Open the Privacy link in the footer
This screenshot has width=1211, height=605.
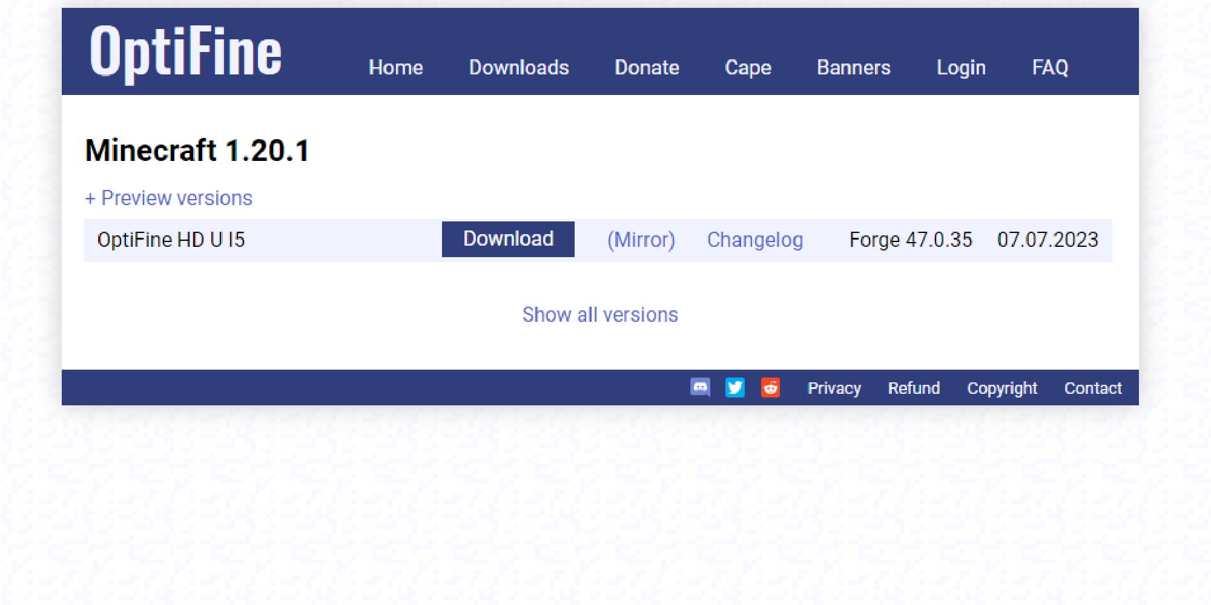click(834, 388)
